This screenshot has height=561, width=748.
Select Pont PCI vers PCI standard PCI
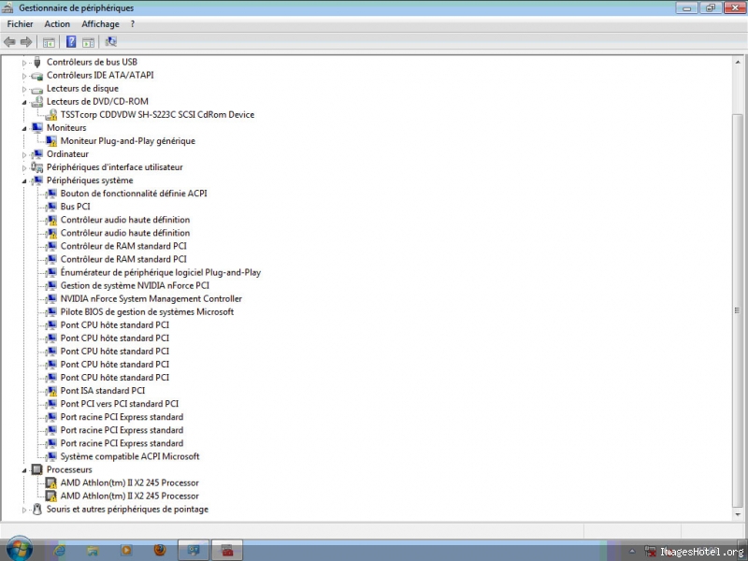[x=120, y=404]
